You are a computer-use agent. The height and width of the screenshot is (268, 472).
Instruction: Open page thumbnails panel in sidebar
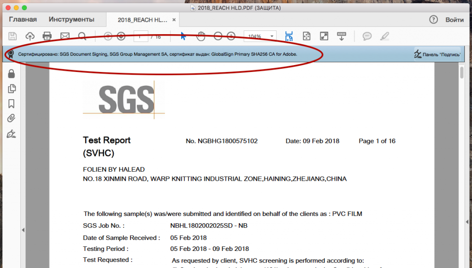[x=12, y=89]
